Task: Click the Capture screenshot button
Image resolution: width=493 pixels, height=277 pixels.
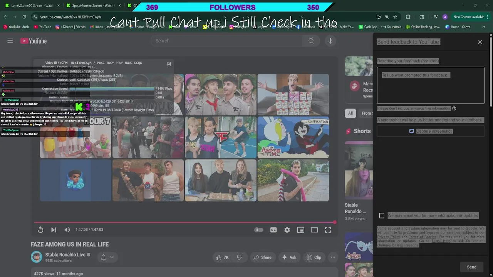Action: click(431, 131)
